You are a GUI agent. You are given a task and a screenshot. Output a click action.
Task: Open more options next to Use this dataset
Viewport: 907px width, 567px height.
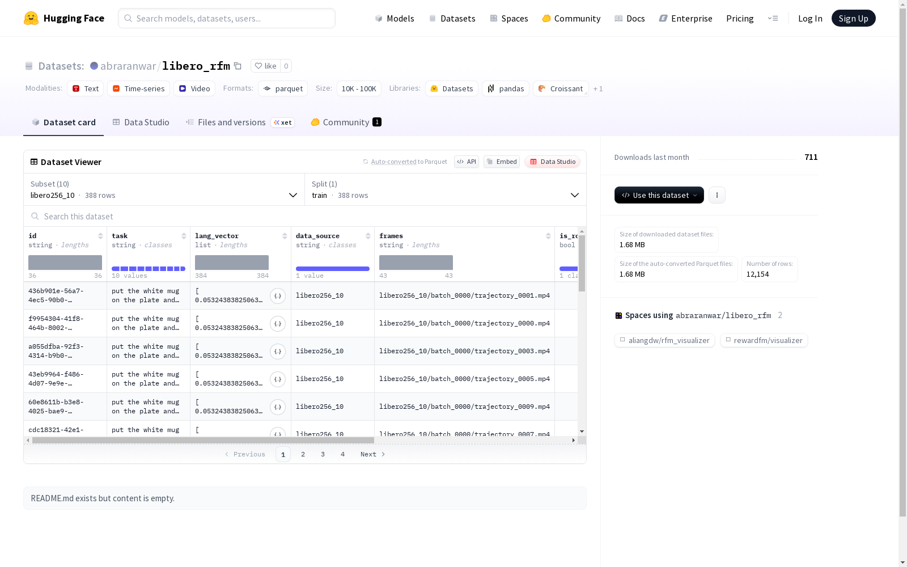click(717, 195)
